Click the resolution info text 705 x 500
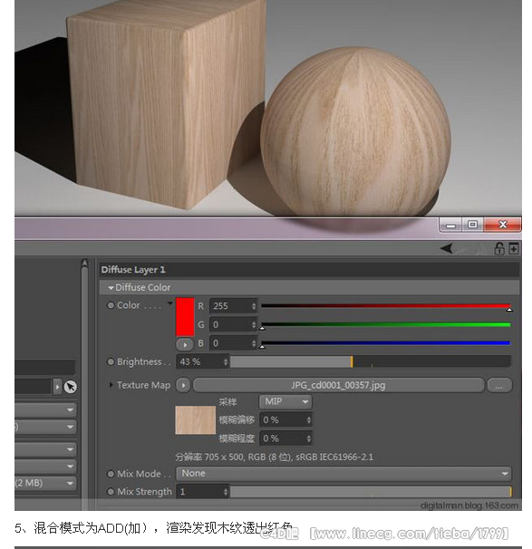This screenshot has height=549, width=532. (275, 457)
